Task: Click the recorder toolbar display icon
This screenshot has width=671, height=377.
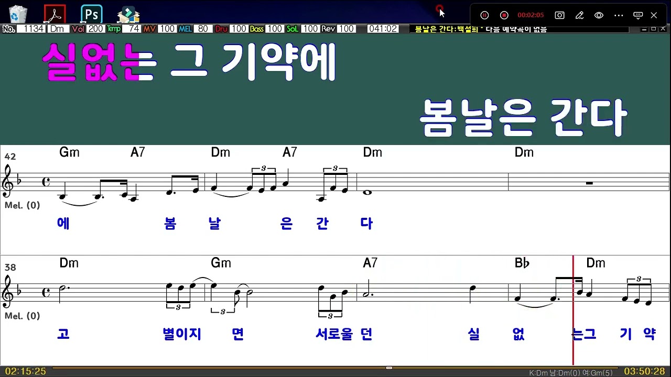Action: [x=638, y=15]
